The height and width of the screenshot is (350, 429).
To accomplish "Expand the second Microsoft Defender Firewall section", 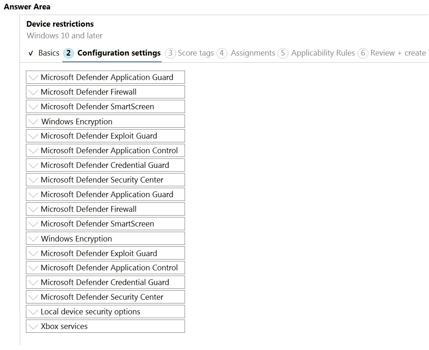I will (x=105, y=209).
